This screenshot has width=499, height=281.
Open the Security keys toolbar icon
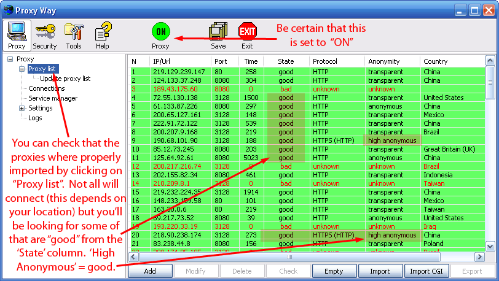(x=45, y=34)
